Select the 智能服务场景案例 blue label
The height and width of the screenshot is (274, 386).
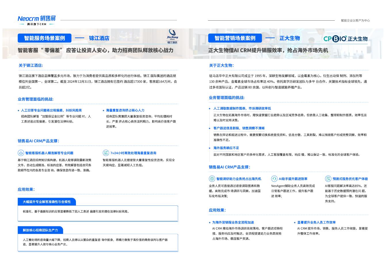coord(44,38)
